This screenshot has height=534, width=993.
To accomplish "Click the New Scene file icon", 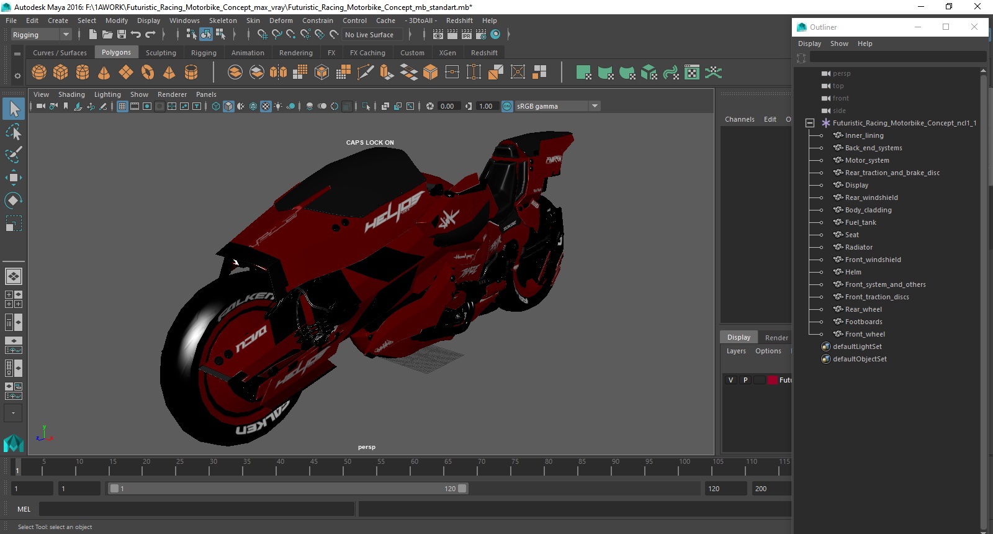I will coord(92,35).
